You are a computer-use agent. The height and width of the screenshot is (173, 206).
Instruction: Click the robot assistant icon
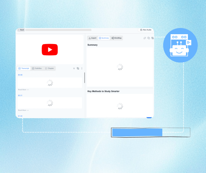[180, 45]
